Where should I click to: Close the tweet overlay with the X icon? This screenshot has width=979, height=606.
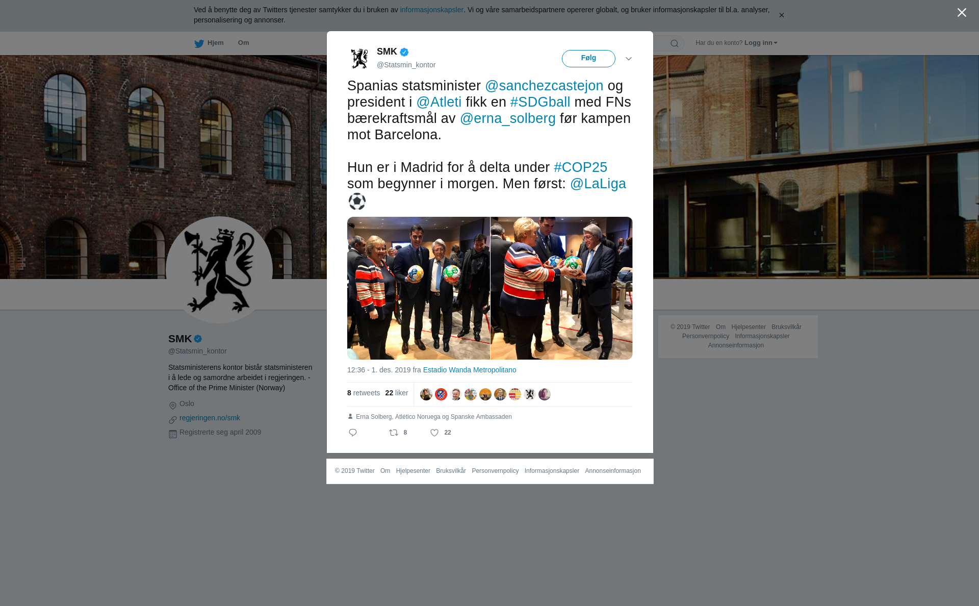pos(962,12)
